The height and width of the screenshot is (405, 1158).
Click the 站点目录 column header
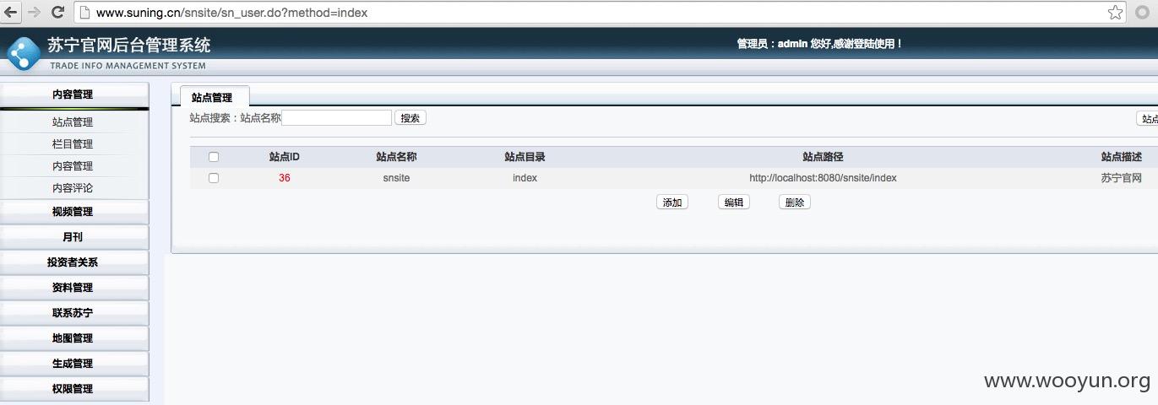[525, 157]
